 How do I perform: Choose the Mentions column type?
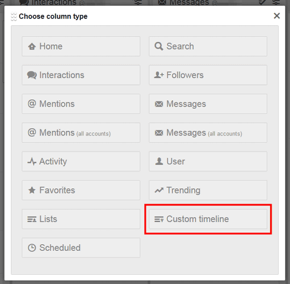point(81,104)
